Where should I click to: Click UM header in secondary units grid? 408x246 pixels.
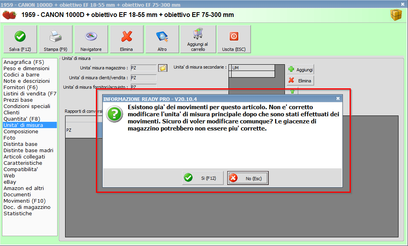pos(253,68)
